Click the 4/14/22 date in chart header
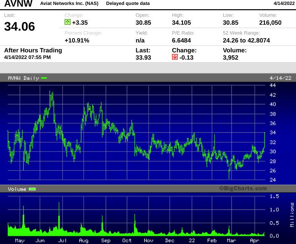 point(281,78)
